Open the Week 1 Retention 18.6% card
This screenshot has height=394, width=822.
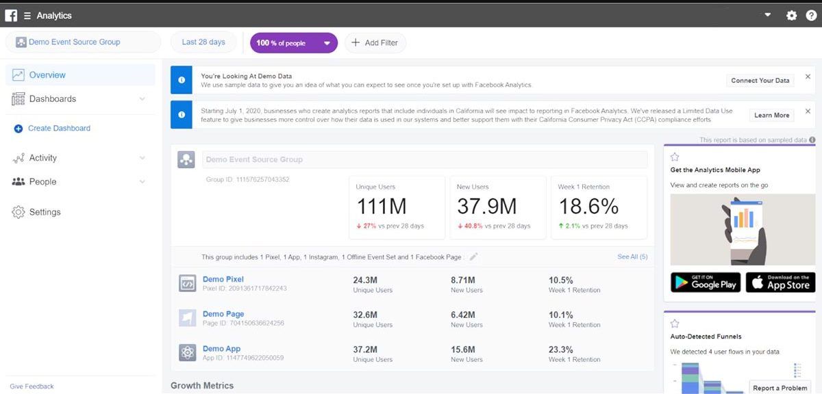coord(599,207)
